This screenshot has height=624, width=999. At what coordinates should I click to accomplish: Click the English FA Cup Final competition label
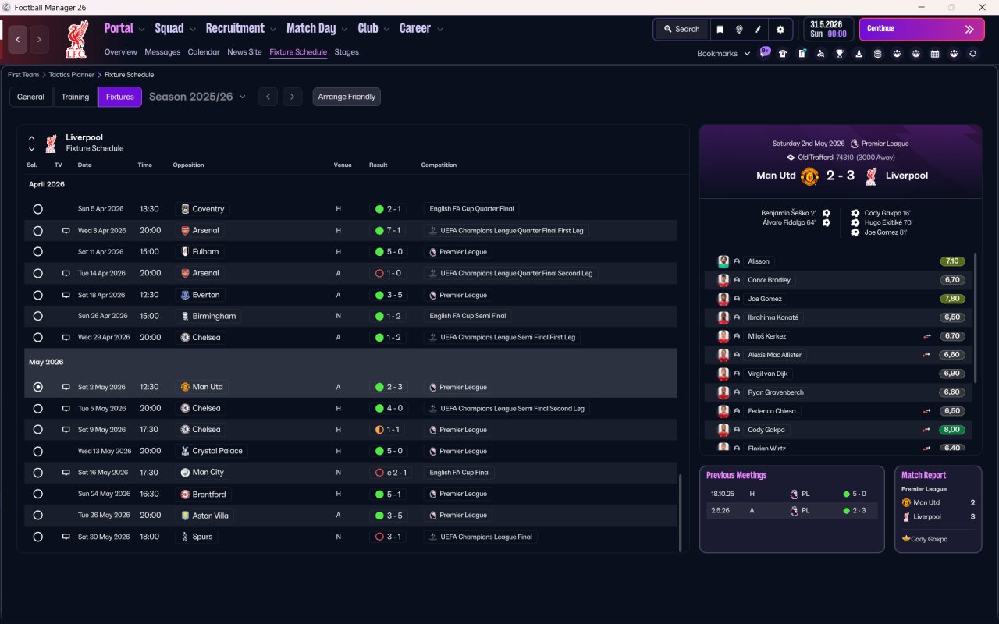[x=460, y=473]
